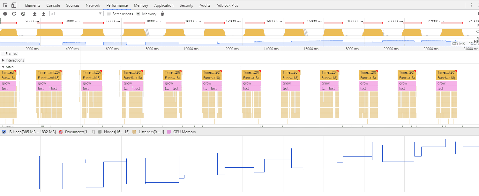The width and height of the screenshot is (479, 196).
Task: Open the Adblock Plus tab
Action: [x=227, y=5]
